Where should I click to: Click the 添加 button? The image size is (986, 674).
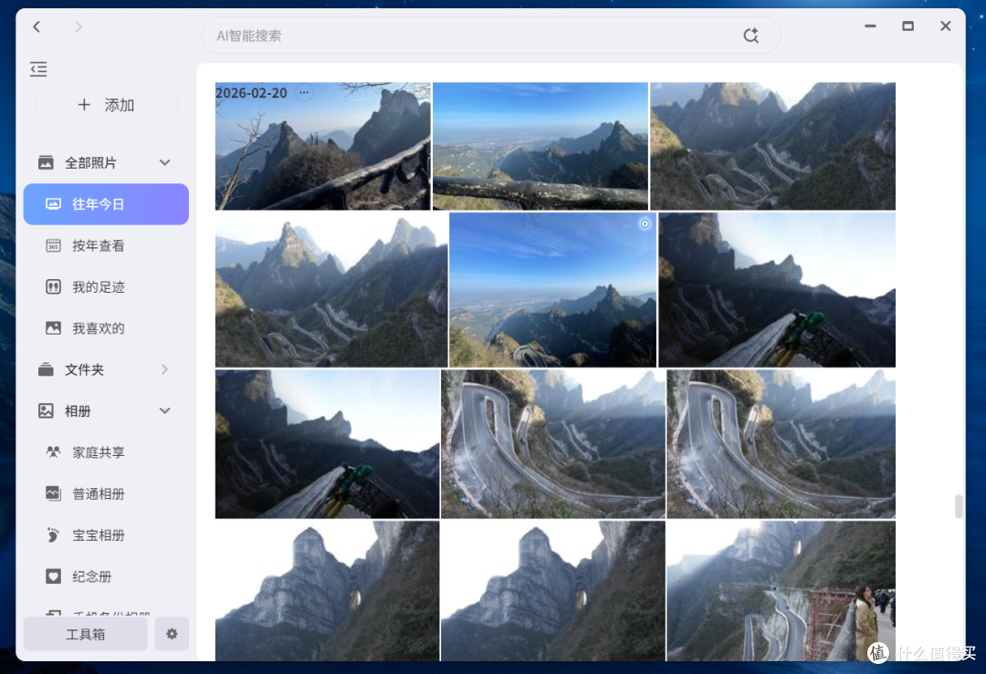click(106, 105)
